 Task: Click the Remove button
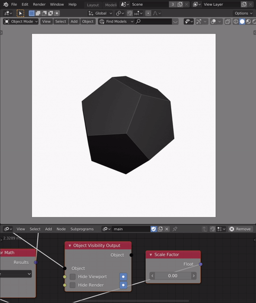[241, 229]
